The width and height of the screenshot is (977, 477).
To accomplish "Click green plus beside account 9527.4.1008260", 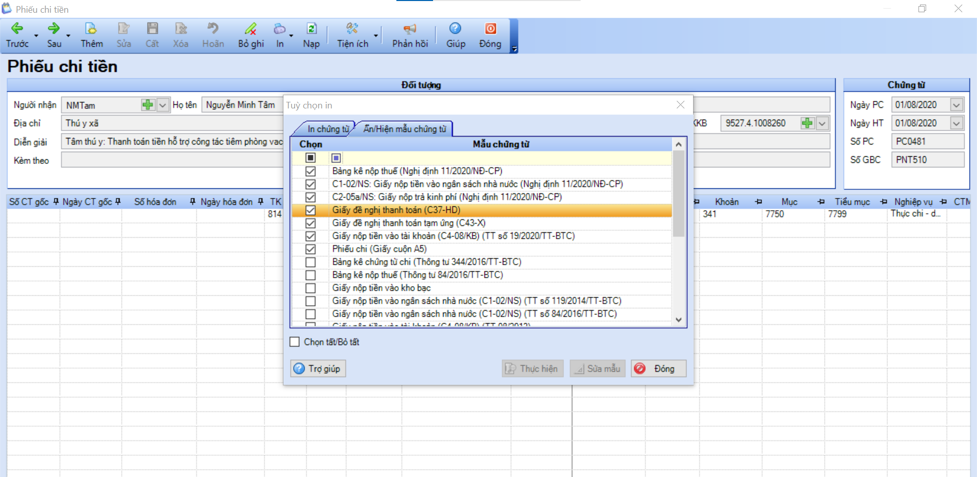I will [807, 123].
